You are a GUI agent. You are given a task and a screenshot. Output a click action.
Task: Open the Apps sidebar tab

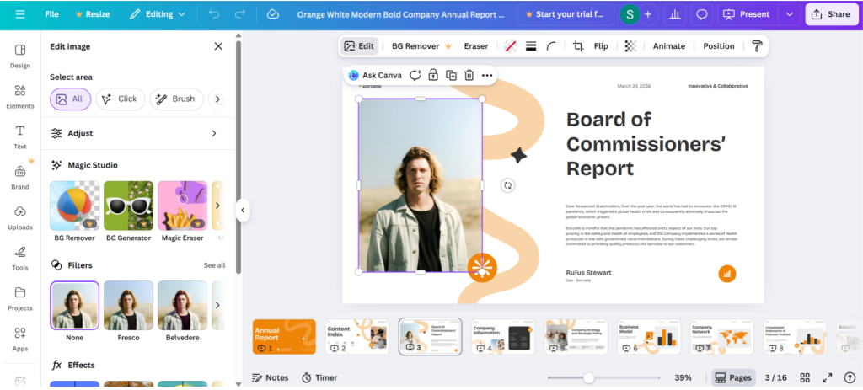point(20,339)
